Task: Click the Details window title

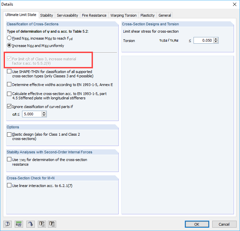Action: click(7, 4)
